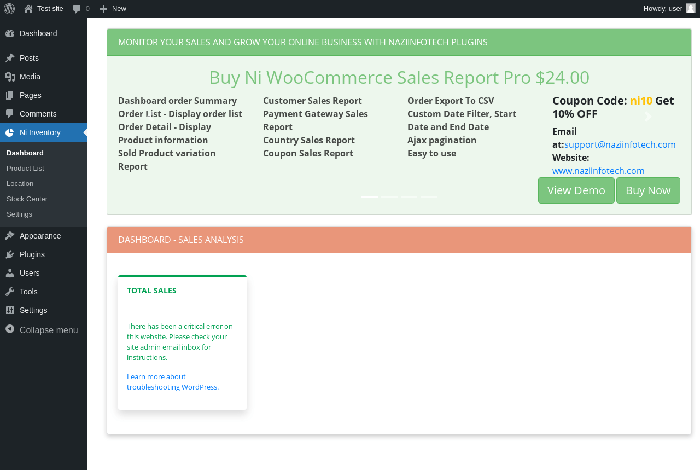This screenshot has height=470, width=700.
Task: Open the Posts pin icon in sidebar
Action: tap(10, 58)
